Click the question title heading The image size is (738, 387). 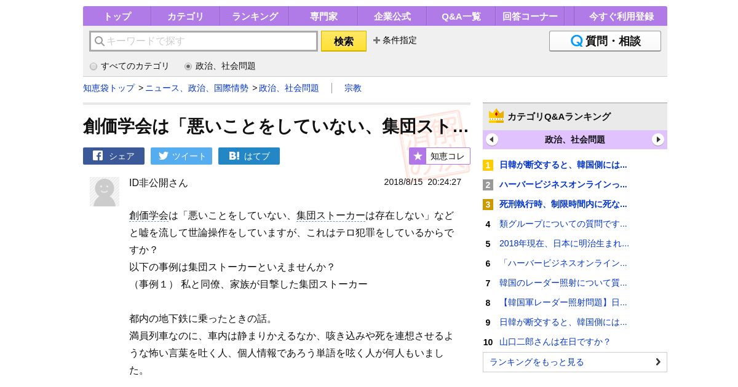point(276,126)
